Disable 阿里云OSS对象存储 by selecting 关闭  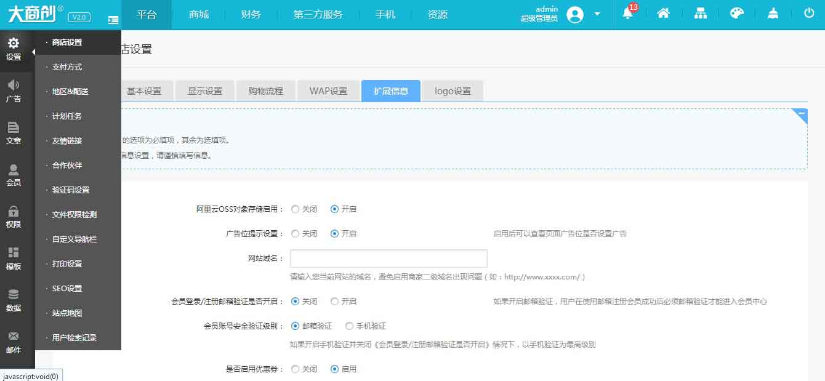(296, 209)
